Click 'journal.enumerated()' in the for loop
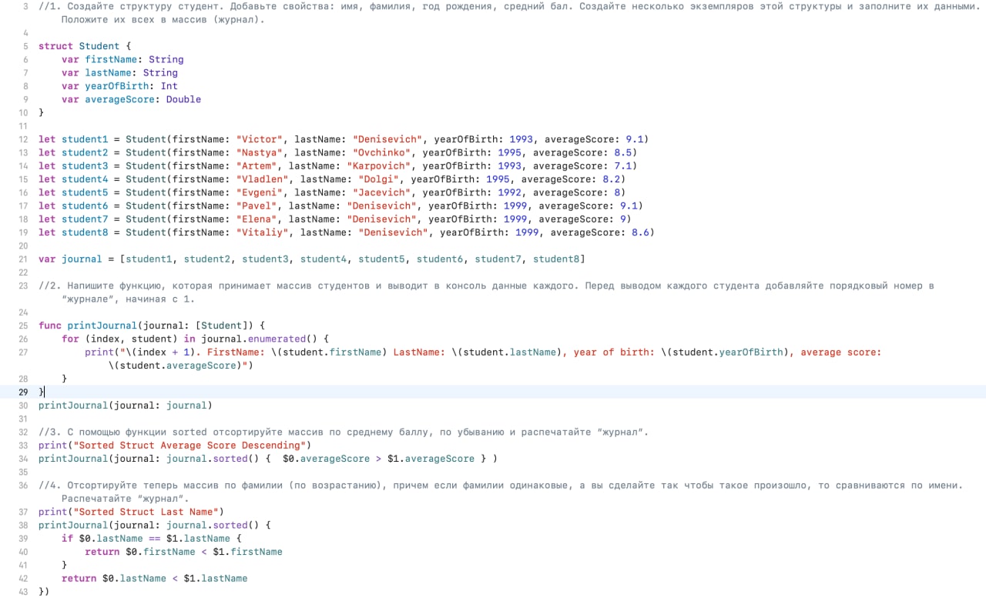Viewport: 986px width, 598px height. [x=260, y=339]
